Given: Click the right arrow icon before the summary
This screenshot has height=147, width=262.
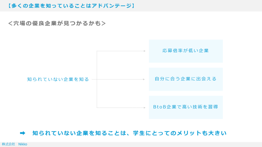Looking at the screenshot, I should click(x=23, y=133).
